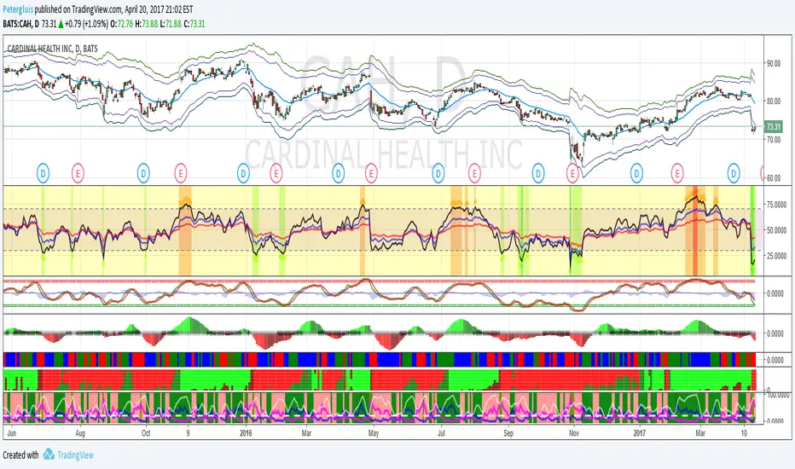Click the 'CARDINAL HEALTH INC, D, BATS' chart title
The width and height of the screenshot is (795, 469).
pos(52,49)
